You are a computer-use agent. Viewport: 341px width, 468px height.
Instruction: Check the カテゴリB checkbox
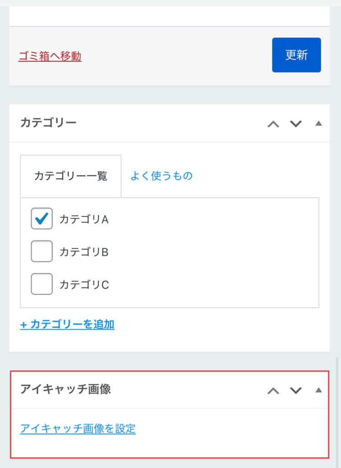point(42,252)
